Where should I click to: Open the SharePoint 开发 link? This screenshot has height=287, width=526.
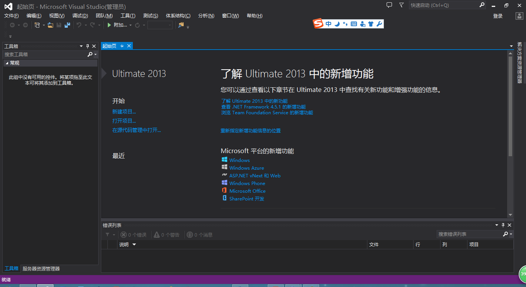247,199
